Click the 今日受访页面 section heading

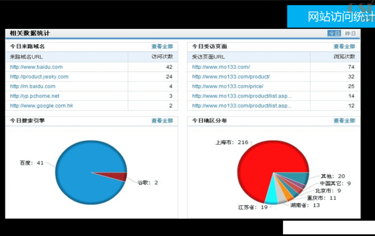tap(209, 47)
